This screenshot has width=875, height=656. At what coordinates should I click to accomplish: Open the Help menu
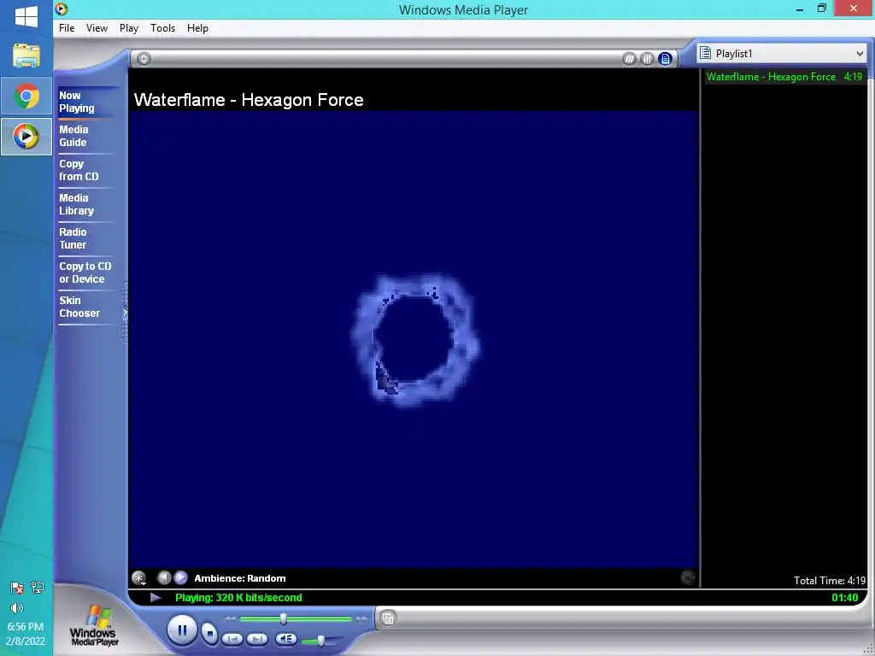197,28
